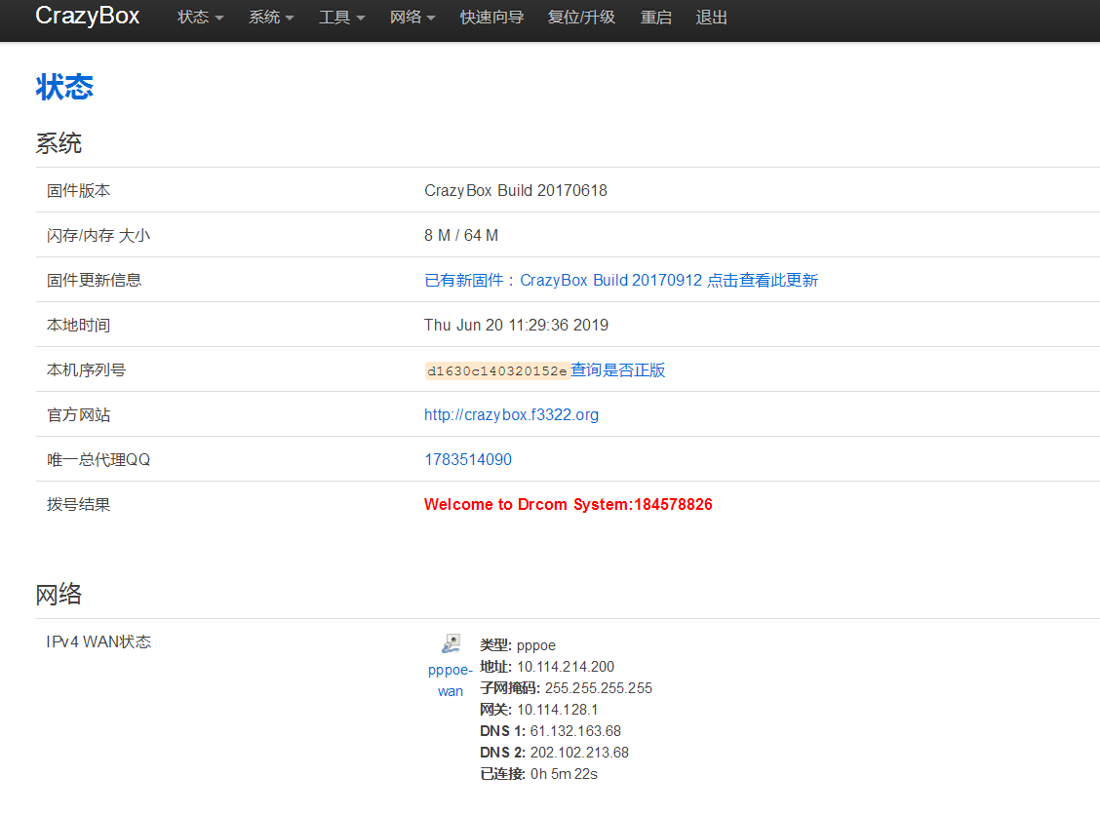Open the new firmware CrazyBox Build 20170912 link
Viewport: 1100px width, 815px height.
pos(621,281)
